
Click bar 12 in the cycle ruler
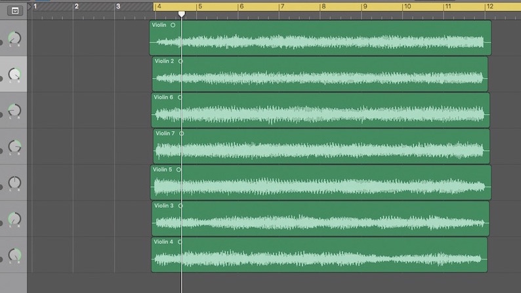[x=490, y=7]
